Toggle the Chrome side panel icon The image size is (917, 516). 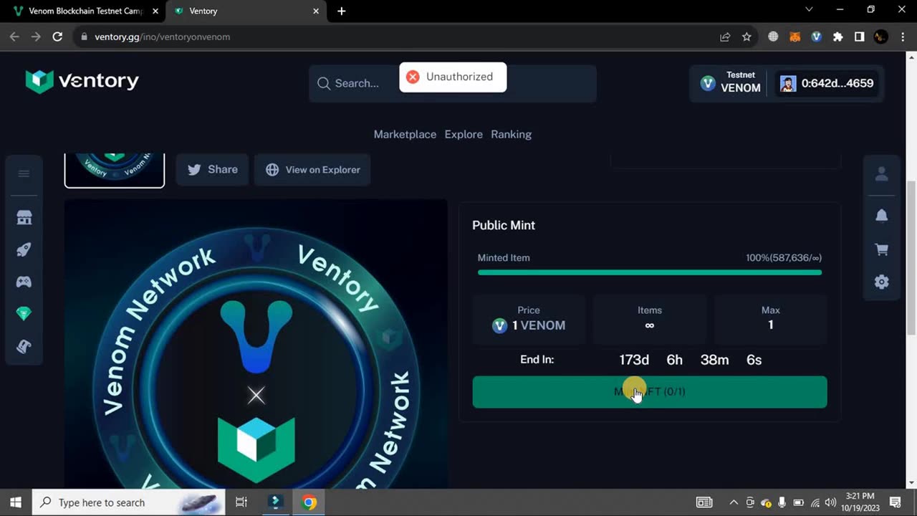(x=860, y=37)
